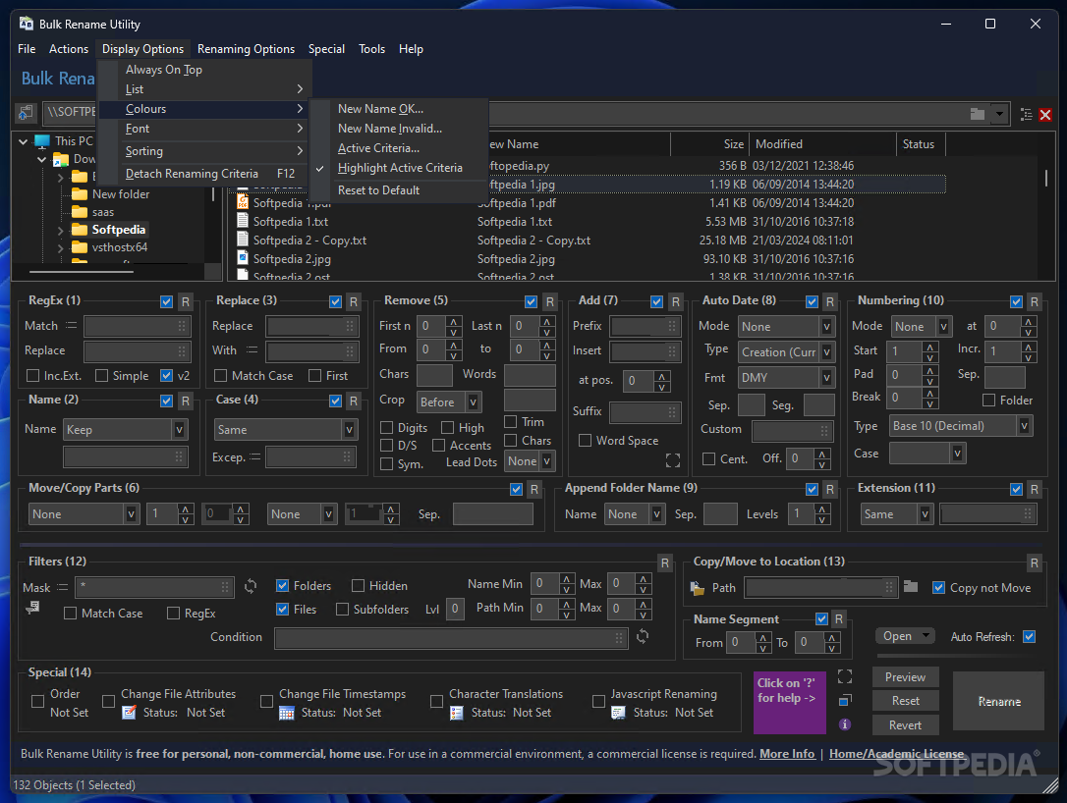Click purple info icon near Revert
This screenshot has height=803, width=1067.
coord(845,724)
